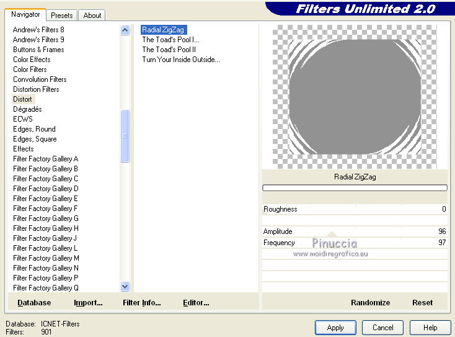The width and height of the screenshot is (455, 337).
Task: Click the progress bar under Radial ZigZag
Action: (355, 188)
